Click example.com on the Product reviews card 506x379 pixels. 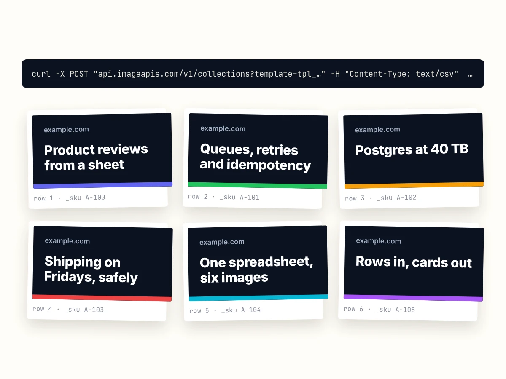click(x=66, y=130)
